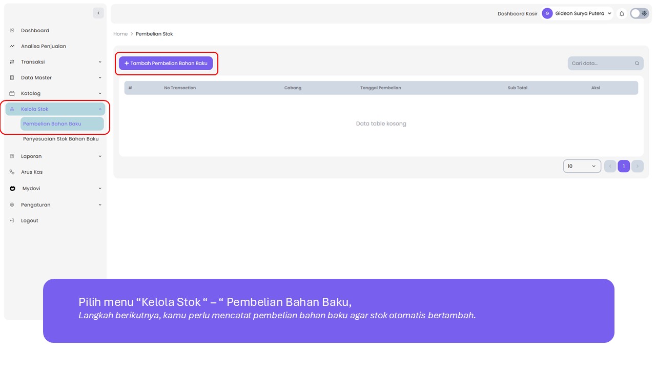This screenshot has height=369, width=656.
Task: Click the search magnifier icon
Action: pos(637,64)
